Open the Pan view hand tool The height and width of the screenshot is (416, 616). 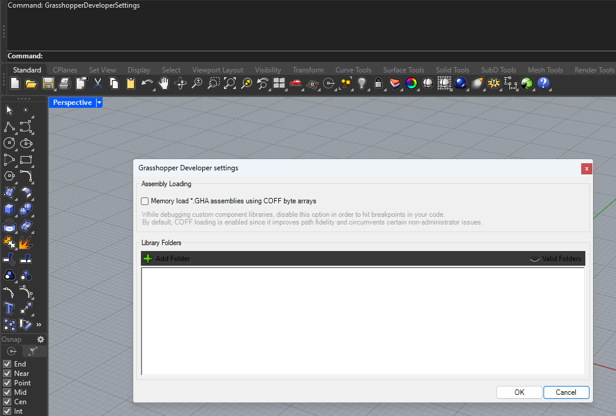(x=163, y=83)
